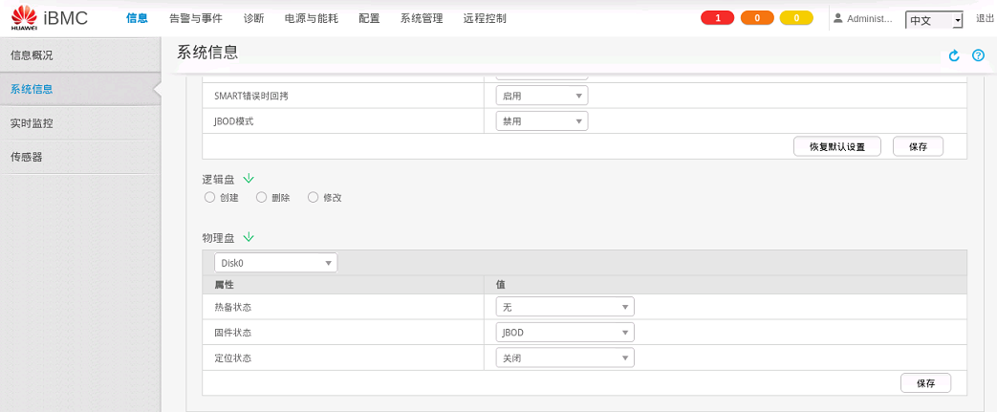Click the 属性 column header
Image resolution: width=997 pixels, height=412 pixels.
click(x=224, y=285)
